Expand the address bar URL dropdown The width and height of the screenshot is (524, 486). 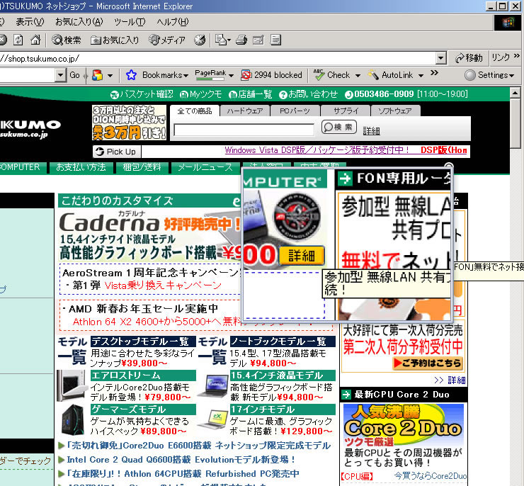(441, 58)
